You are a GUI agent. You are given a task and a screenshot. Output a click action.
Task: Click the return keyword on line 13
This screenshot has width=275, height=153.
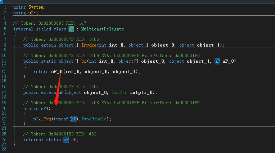click(x=41, y=72)
